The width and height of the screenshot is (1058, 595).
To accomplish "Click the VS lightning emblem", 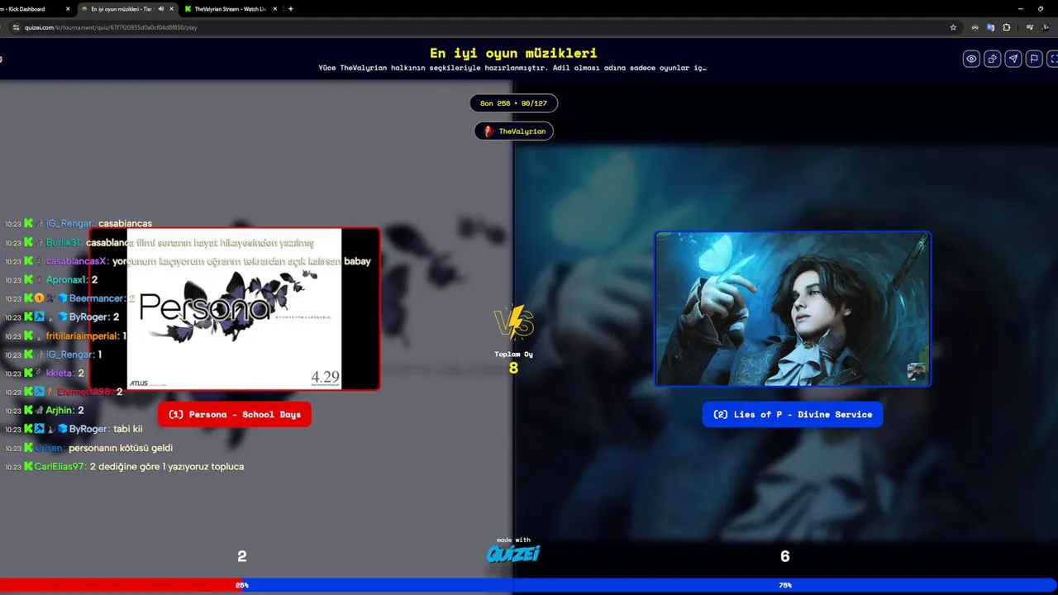I will [x=513, y=323].
